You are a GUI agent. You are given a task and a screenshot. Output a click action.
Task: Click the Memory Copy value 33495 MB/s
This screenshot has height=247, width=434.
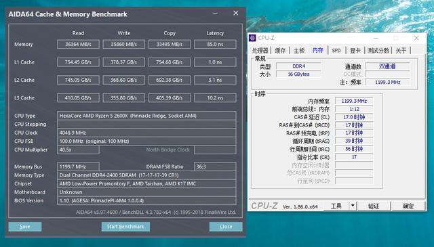170,44
